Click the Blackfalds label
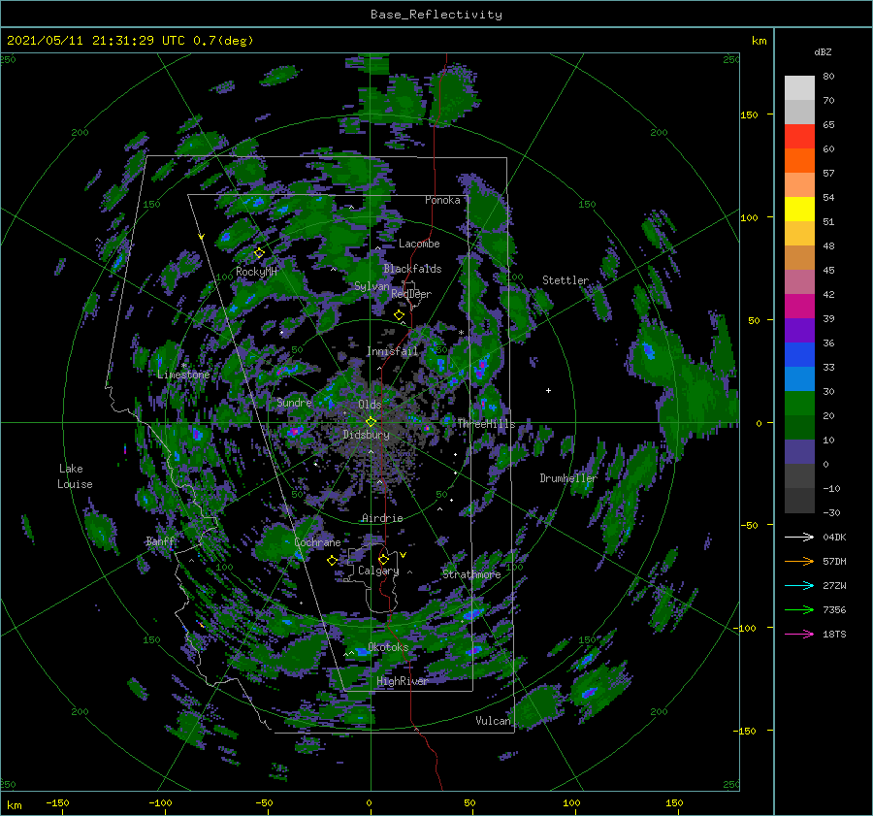873x816 pixels. [x=412, y=269]
